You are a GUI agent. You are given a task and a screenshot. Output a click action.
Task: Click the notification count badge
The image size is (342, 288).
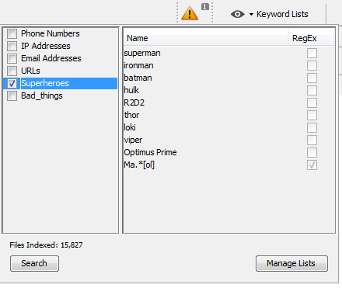[x=205, y=7]
